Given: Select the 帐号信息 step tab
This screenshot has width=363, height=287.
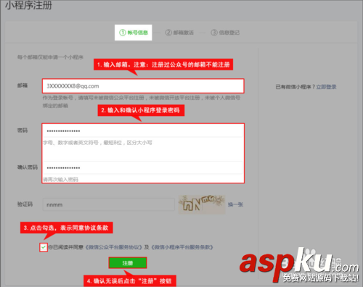Looking at the screenshot, I should click(x=134, y=33).
